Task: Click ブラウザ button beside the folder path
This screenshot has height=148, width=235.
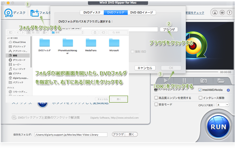Action: (169, 30)
